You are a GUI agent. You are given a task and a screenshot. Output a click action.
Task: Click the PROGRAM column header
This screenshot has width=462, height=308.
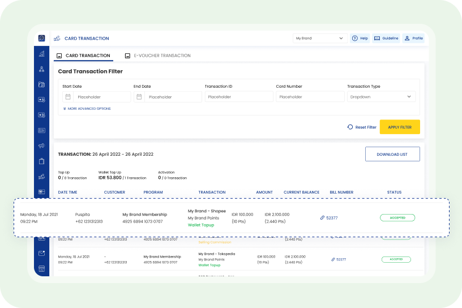tap(153, 192)
